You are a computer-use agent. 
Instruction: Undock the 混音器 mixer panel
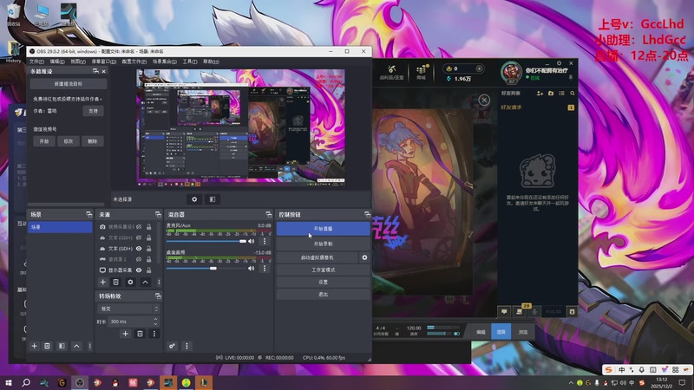[x=269, y=214]
